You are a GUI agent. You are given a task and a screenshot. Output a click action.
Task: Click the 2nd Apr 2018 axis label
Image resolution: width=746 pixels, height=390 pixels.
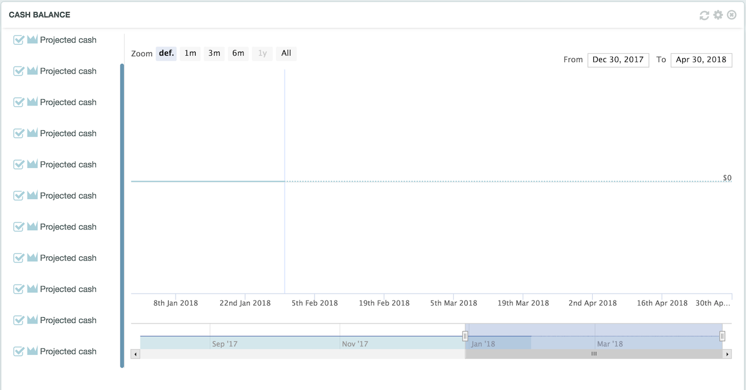click(x=592, y=303)
